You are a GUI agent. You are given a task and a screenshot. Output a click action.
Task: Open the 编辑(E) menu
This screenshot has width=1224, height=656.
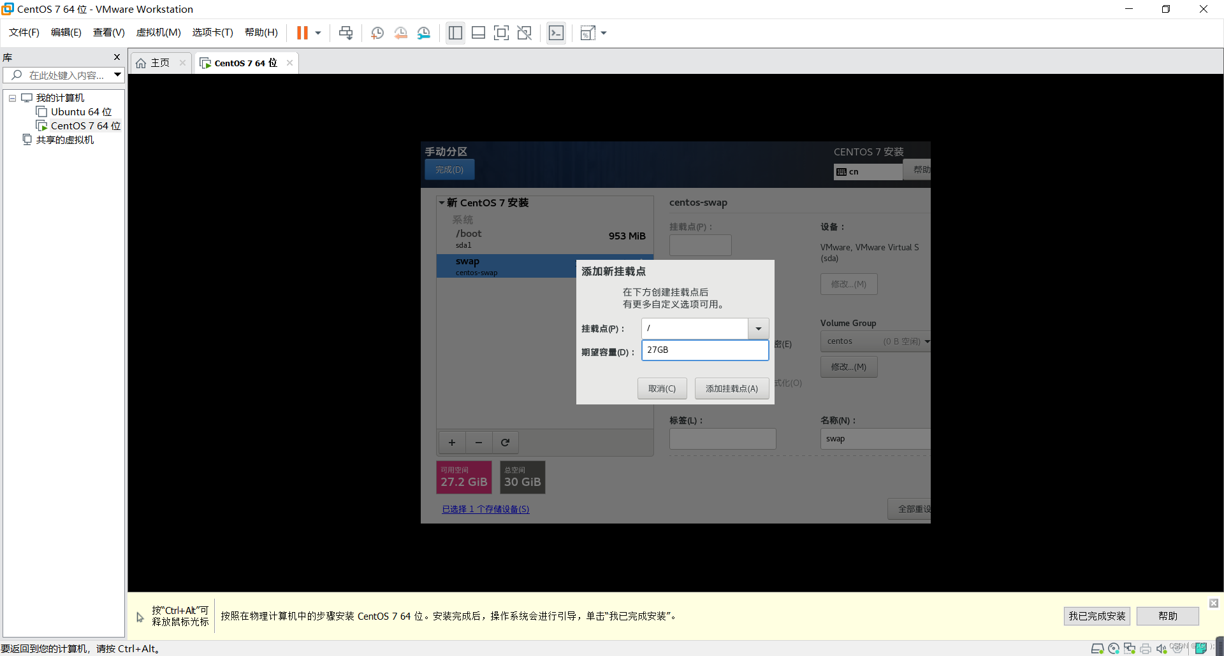66,32
